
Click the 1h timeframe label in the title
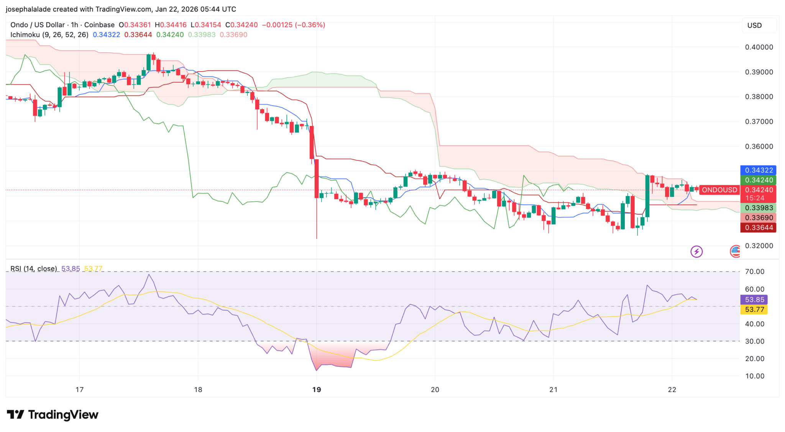(x=74, y=25)
